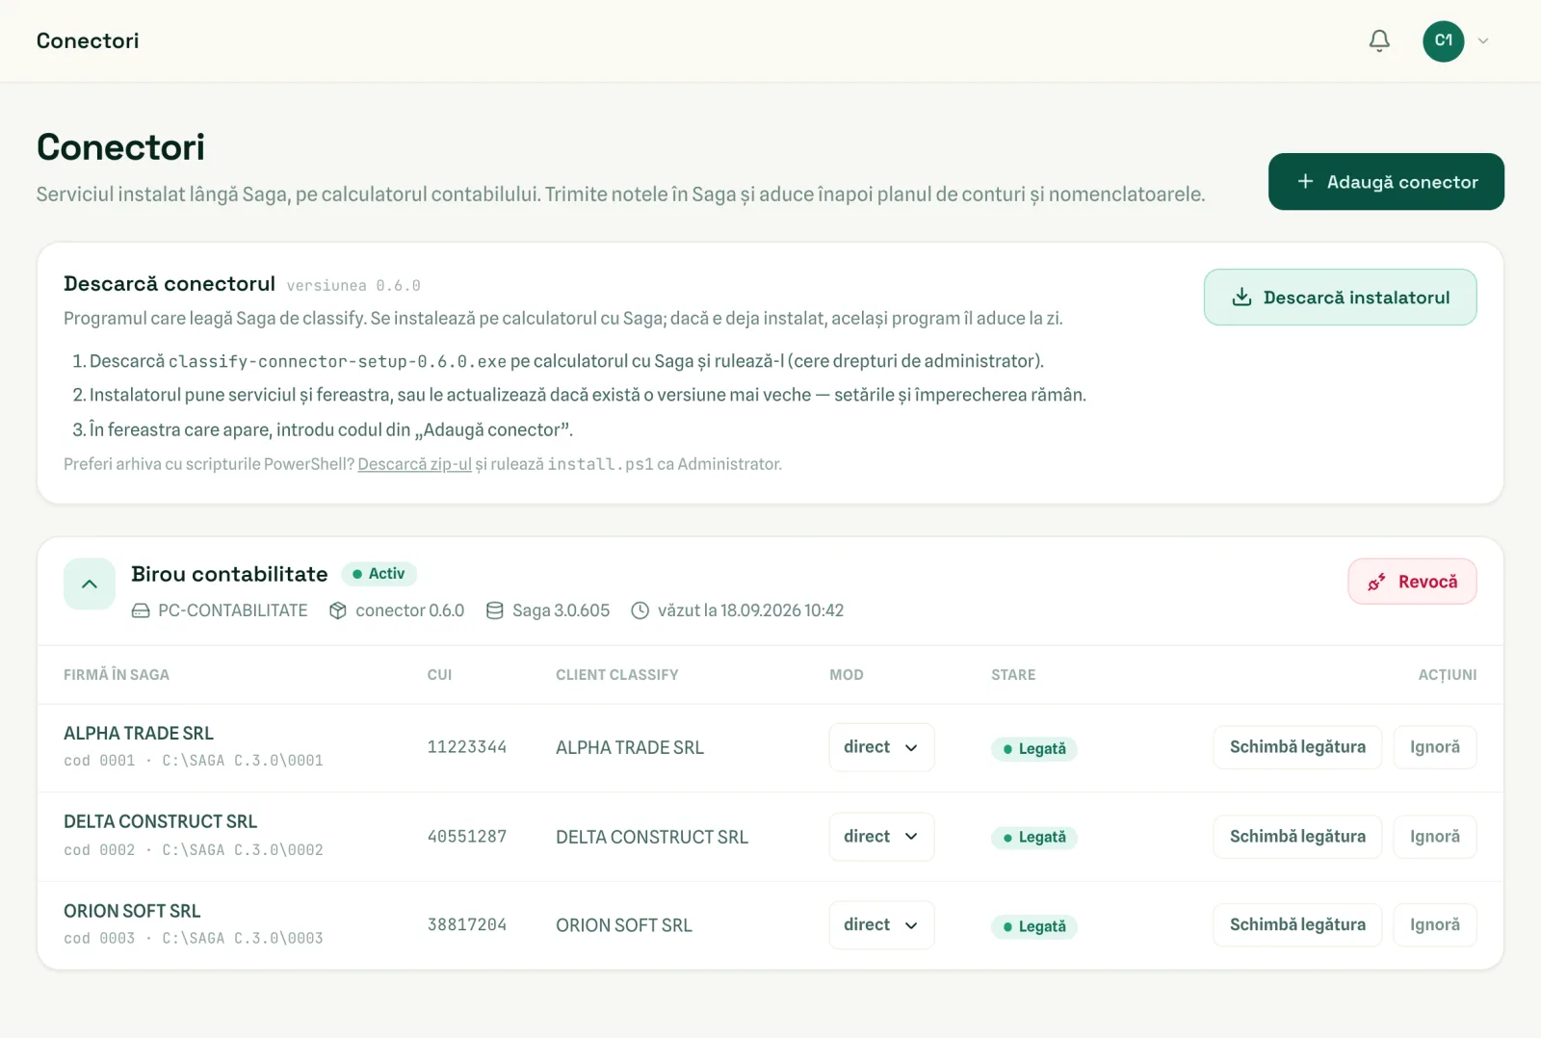Click the CUI value 11223344
Screen dimensions: 1541x1038
pos(467,747)
